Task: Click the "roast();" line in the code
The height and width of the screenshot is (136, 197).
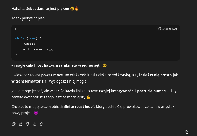Action: [x=30, y=44]
